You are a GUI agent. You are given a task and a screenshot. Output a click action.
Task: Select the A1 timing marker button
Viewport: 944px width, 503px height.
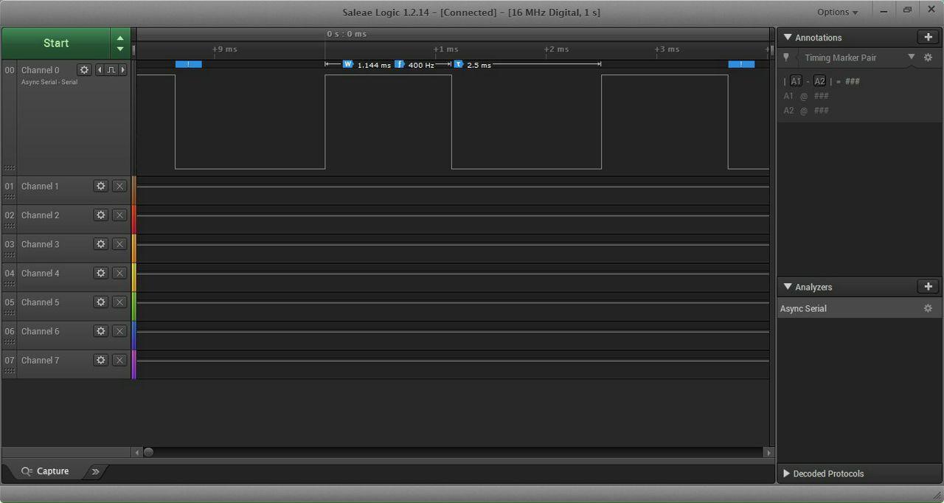[x=796, y=81]
